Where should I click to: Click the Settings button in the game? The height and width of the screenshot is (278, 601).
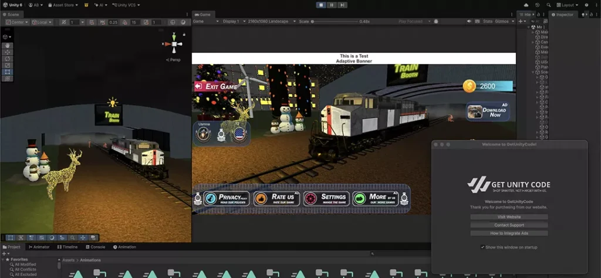pos(326,199)
